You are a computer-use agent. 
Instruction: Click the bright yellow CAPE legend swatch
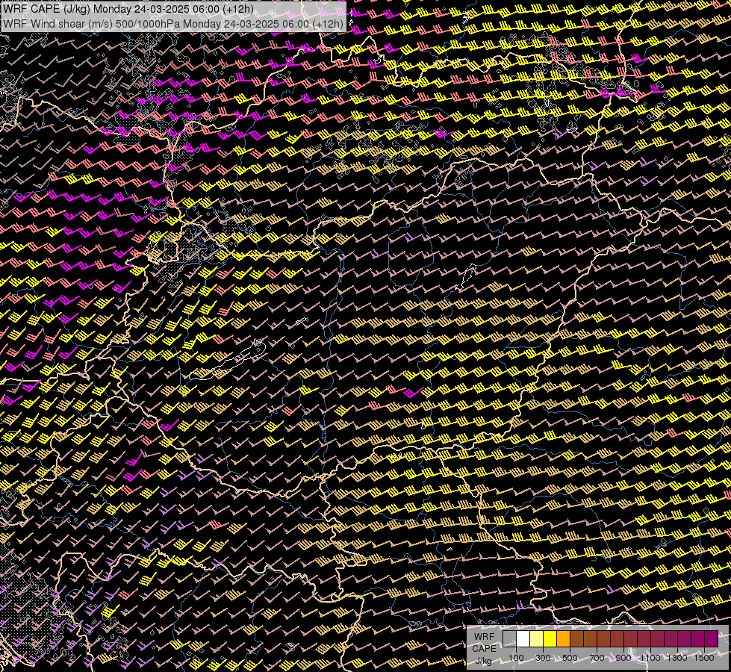tap(550, 639)
